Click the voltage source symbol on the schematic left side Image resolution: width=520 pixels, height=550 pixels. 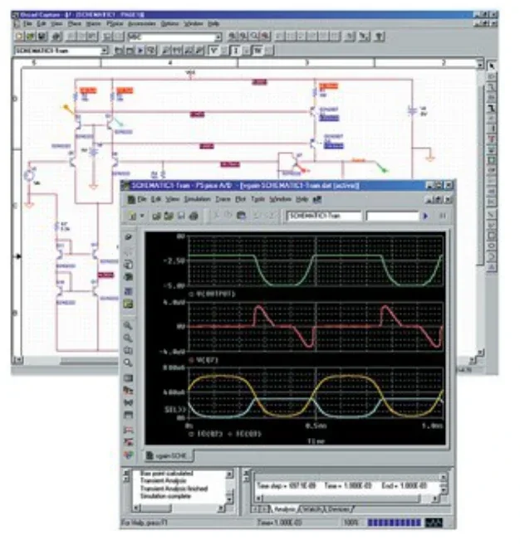[x=29, y=175]
